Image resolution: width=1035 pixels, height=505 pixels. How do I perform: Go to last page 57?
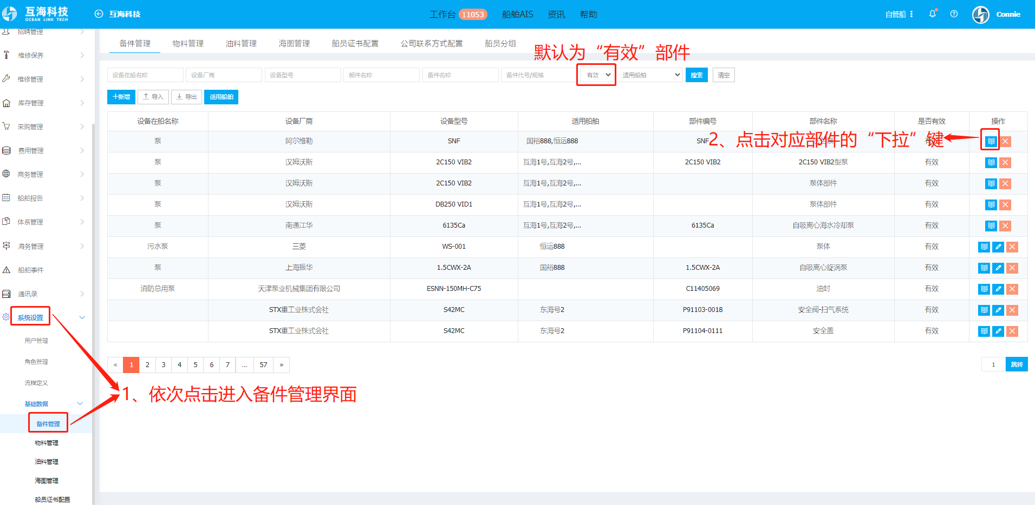click(x=263, y=365)
